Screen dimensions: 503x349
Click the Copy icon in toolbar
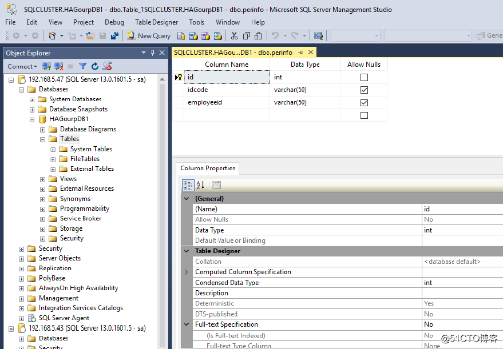pos(247,36)
